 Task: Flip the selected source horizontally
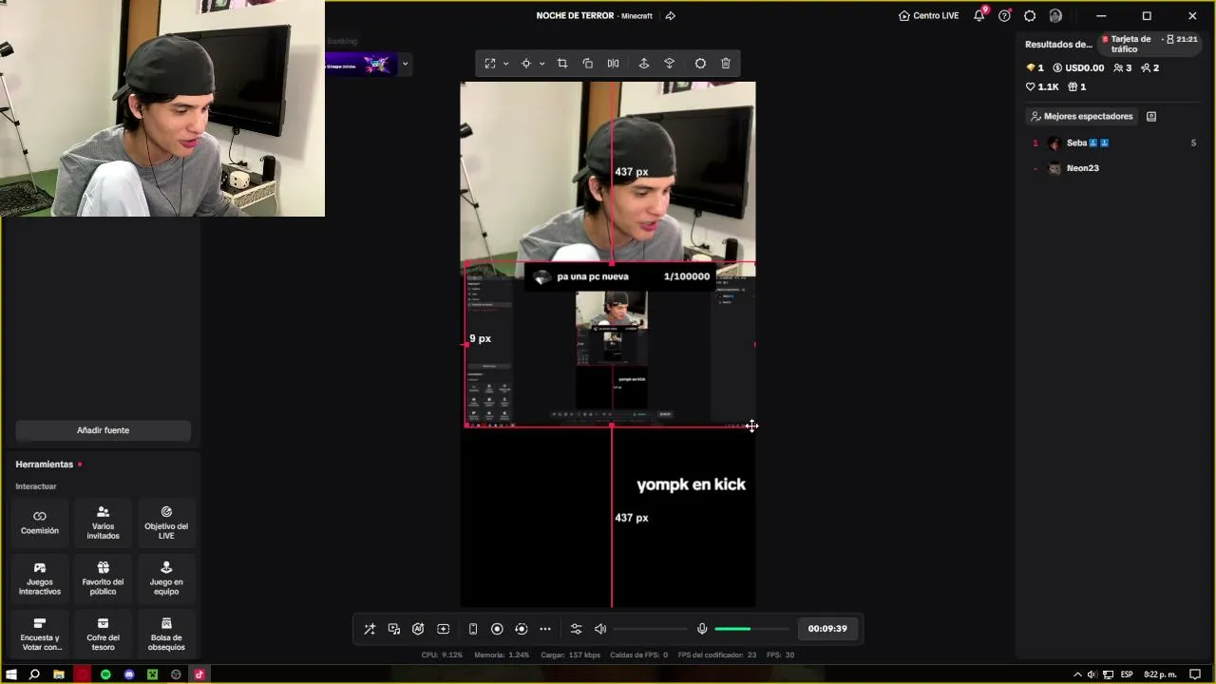click(613, 64)
